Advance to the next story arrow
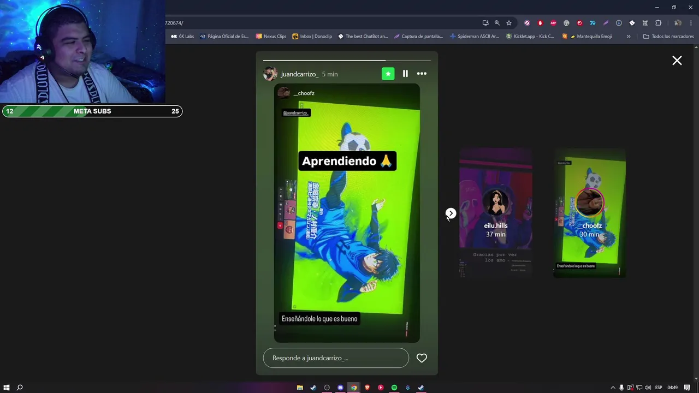699x393 pixels. pos(451,213)
